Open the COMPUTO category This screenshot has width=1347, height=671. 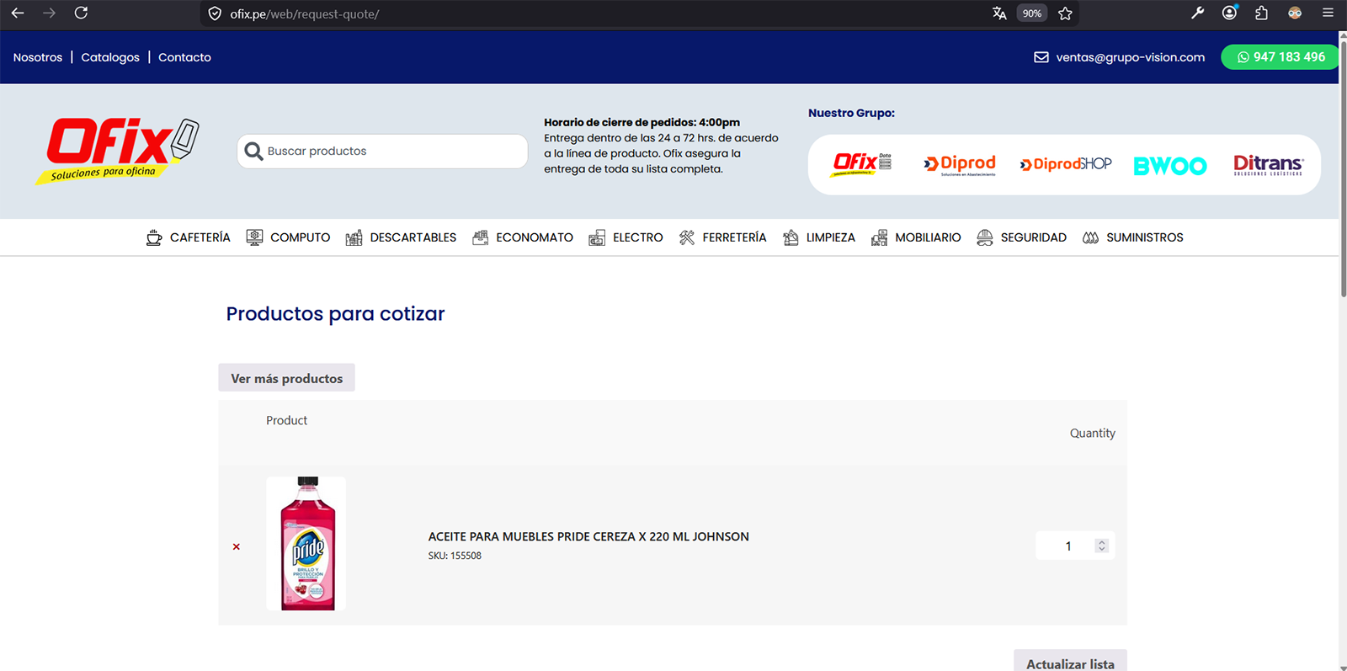click(288, 237)
